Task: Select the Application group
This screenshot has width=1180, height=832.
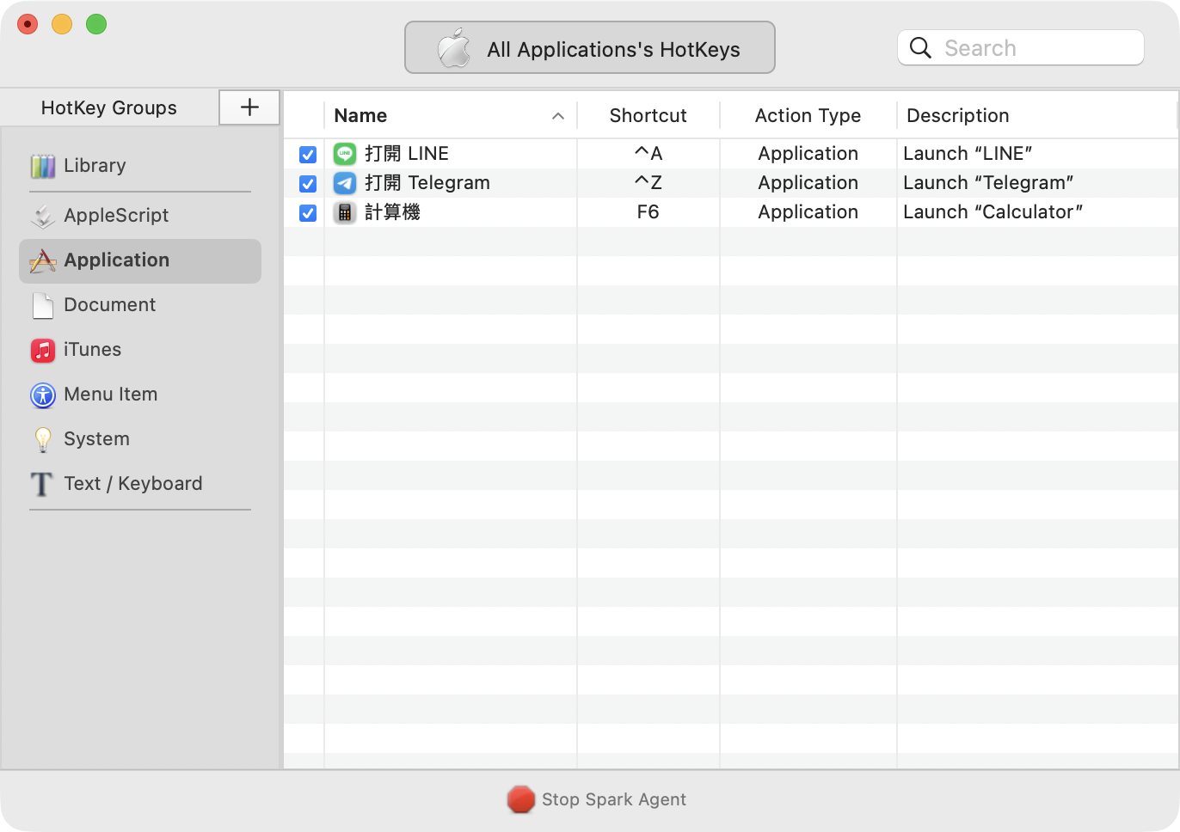Action: point(140,261)
